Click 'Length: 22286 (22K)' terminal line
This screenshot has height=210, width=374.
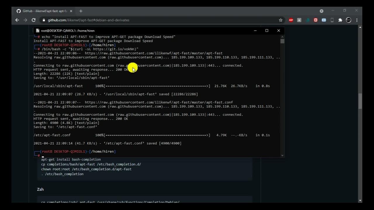pyautogui.click(x=66, y=74)
